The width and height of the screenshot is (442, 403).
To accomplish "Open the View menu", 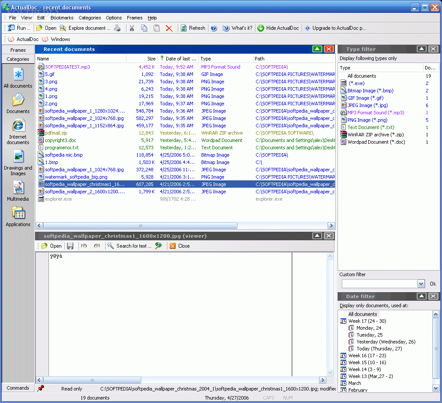I will point(26,18).
